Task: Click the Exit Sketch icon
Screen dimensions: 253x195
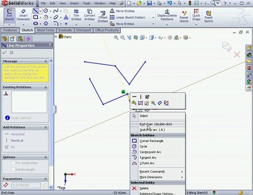Action: [x=9, y=15]
